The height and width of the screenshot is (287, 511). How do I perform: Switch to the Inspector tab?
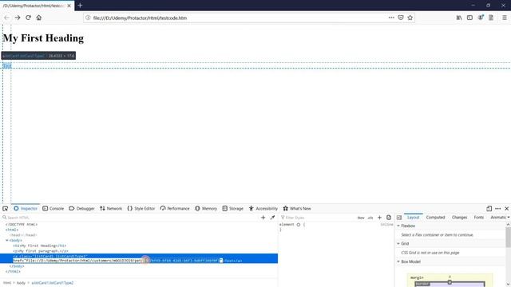tap(26, 209)
